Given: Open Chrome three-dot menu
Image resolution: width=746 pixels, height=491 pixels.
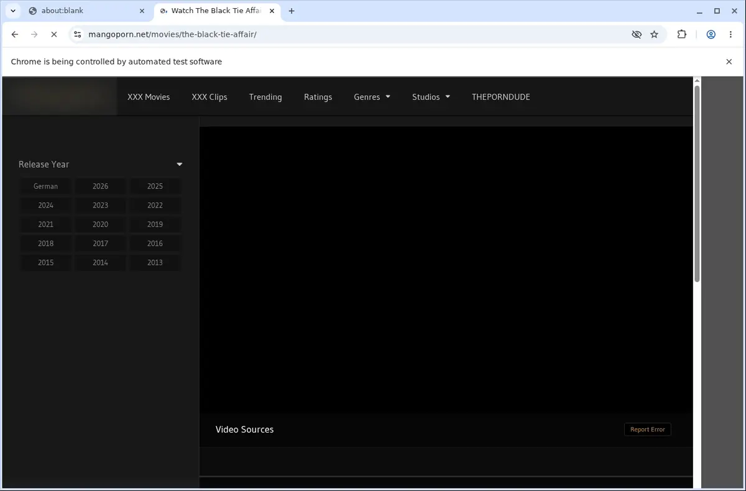Looking at the screenshot, I should point(730,35).
